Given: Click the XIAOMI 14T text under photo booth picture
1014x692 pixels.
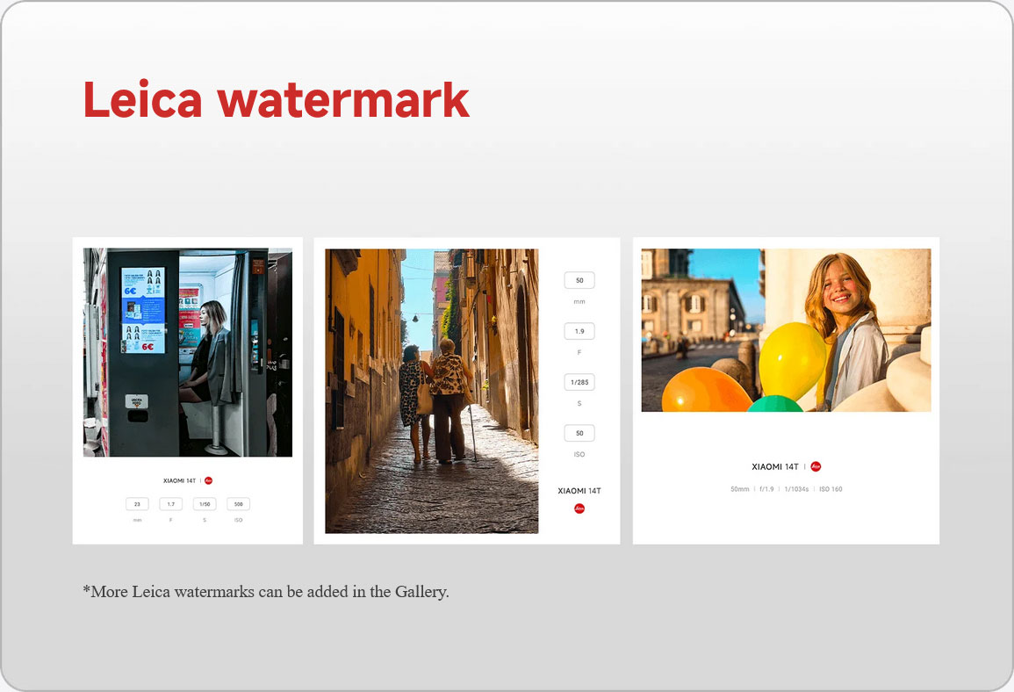Looking at the screenshot, I should (179, 480).
